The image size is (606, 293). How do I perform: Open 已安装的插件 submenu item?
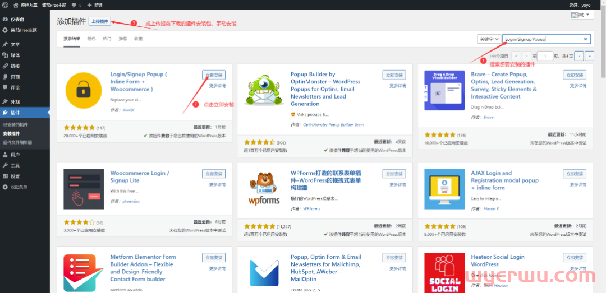click(x=16, y=125)
